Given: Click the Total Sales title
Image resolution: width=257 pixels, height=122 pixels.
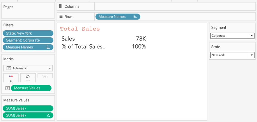Looking at the screenshot, I should (x=80, y=29).
